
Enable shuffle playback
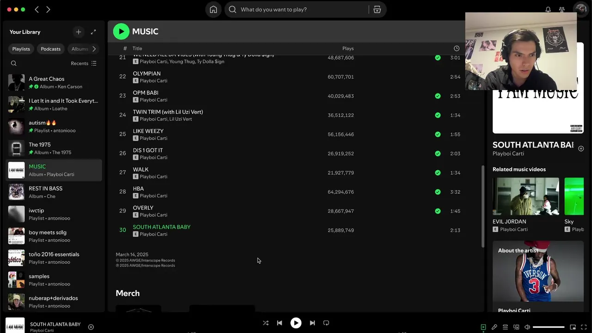coord(265,323)
